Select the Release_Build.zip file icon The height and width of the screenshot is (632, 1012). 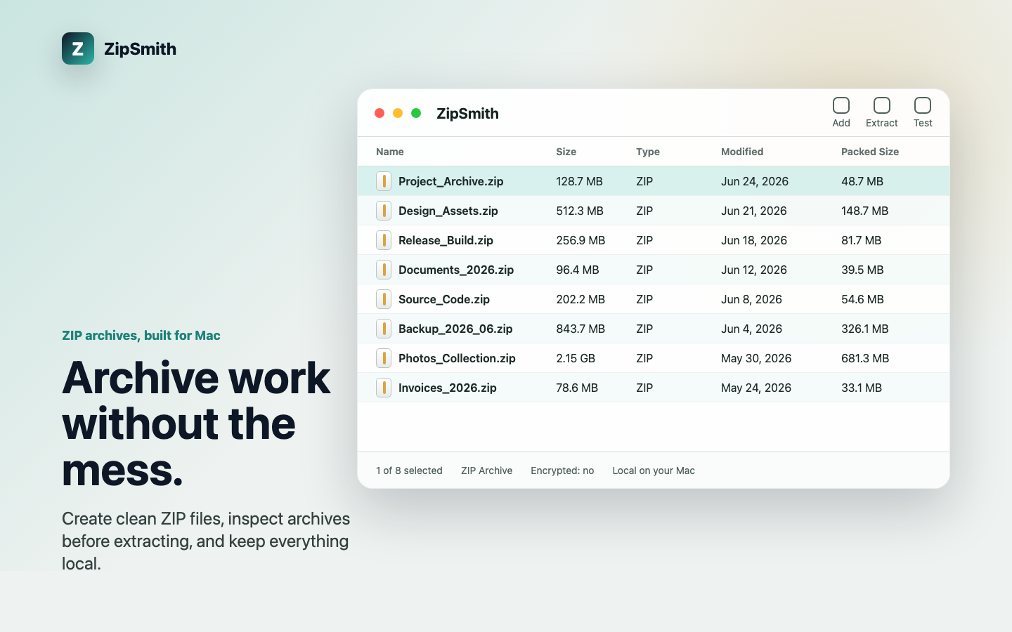384,240
